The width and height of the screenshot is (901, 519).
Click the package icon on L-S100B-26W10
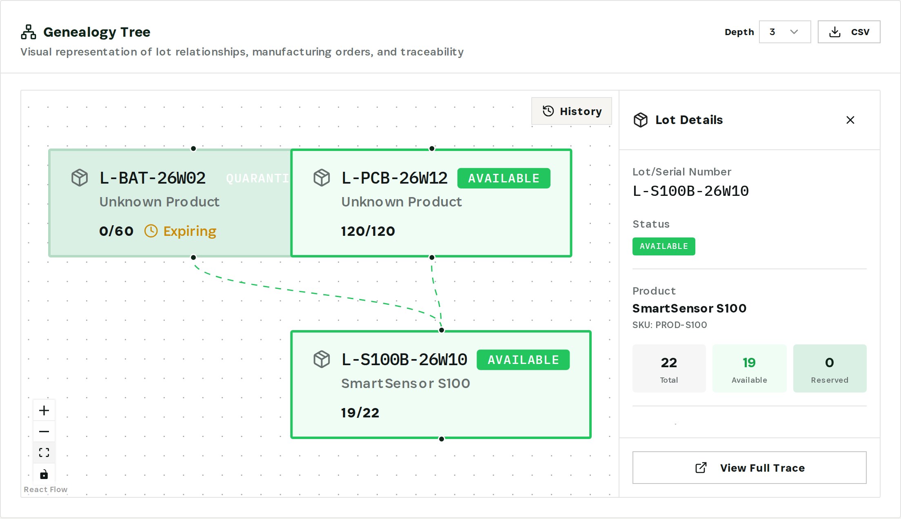322,359
